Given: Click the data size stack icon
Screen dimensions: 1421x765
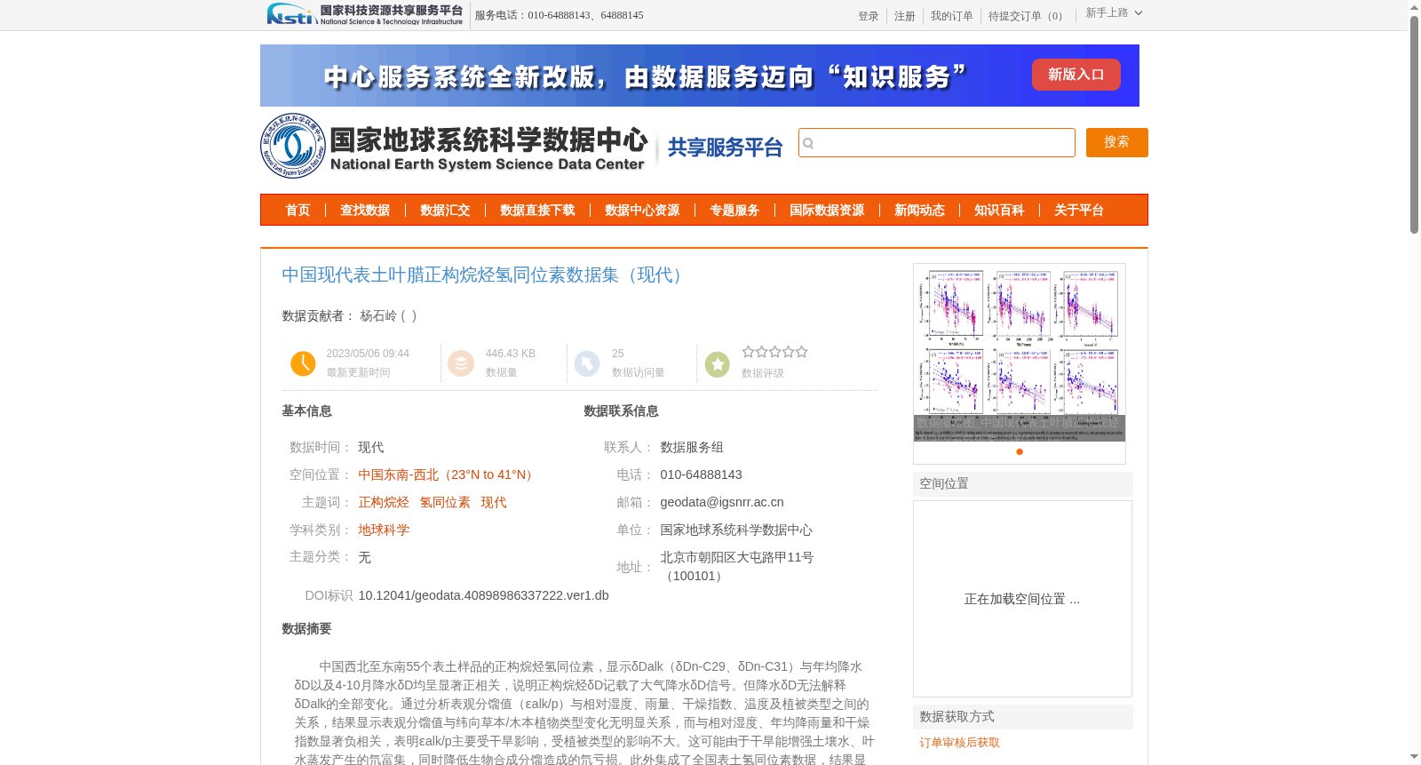Looking at the screenshot, I should pos(461,363).
